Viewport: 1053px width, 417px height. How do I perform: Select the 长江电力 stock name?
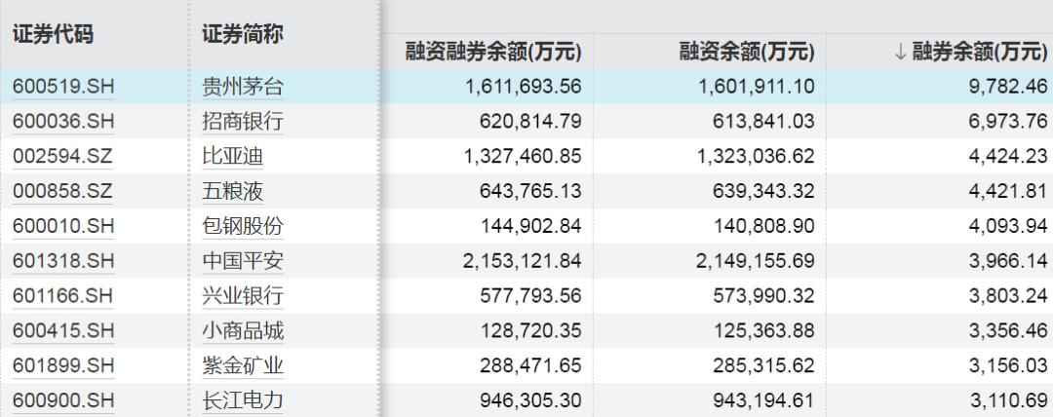[243, 400]
